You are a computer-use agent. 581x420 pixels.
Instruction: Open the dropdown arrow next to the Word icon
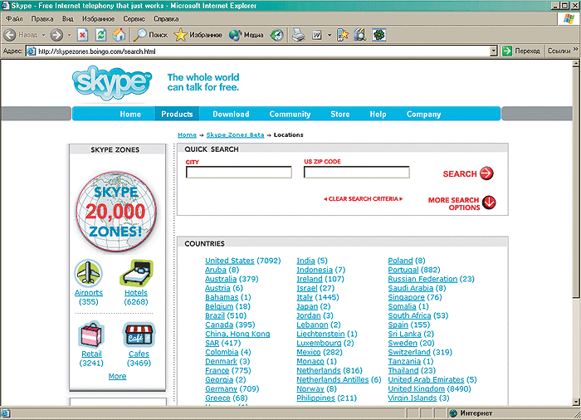tap(330, 35)
